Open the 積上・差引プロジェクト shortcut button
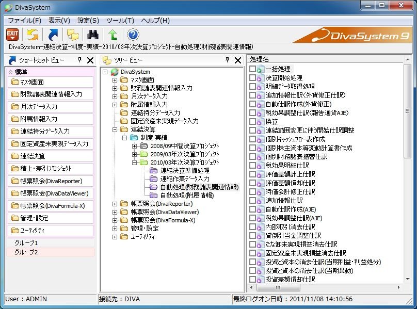 (51, 169)
